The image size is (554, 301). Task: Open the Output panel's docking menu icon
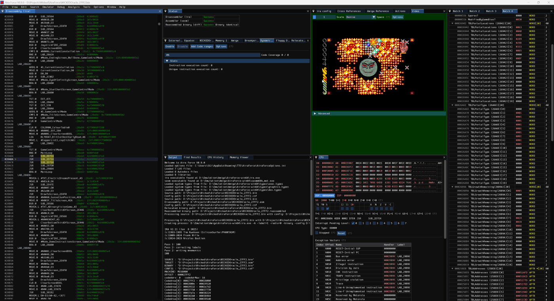pyautogui.click(x=166, y=157)
